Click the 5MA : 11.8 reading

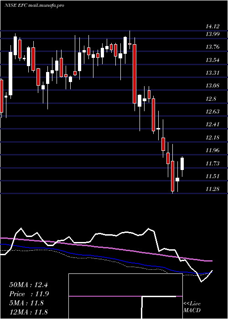(26, 303)
